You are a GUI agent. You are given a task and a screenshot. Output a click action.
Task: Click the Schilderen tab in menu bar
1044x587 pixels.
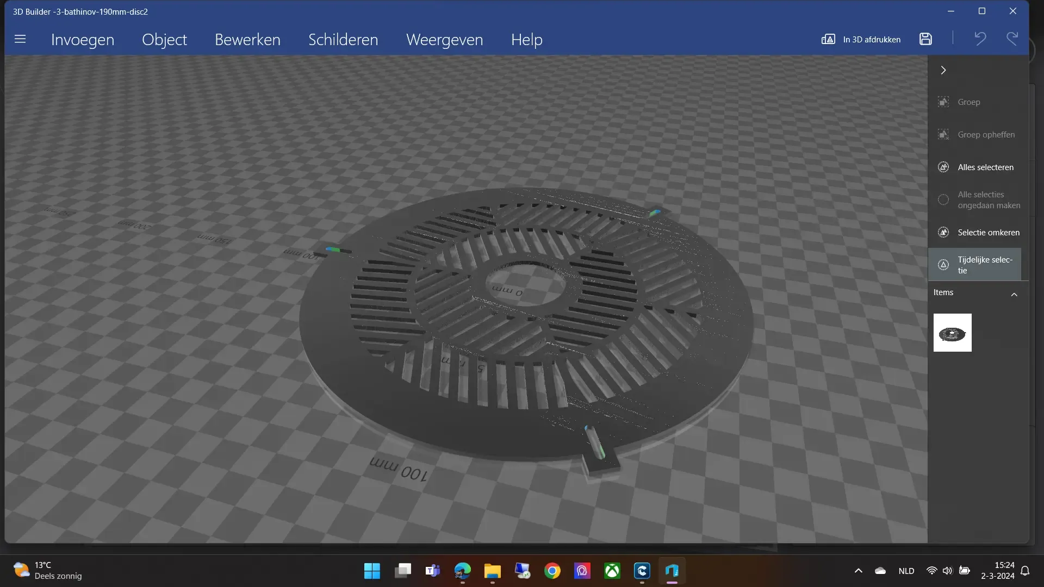344,39
